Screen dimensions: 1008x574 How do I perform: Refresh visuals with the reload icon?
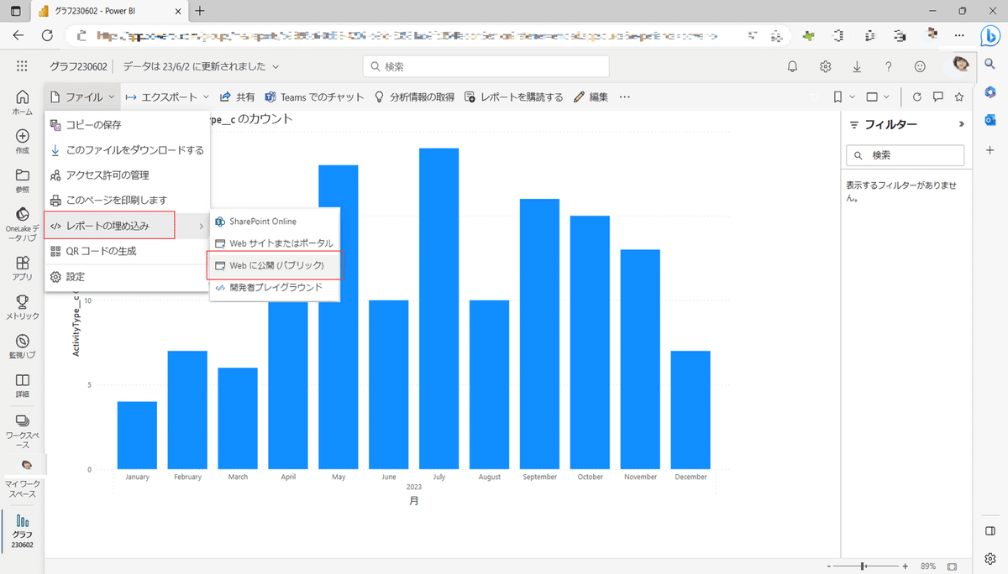point(916,97)
